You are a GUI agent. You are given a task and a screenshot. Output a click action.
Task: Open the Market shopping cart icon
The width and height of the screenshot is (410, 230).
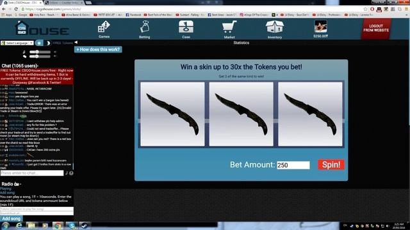click(229, 27)
